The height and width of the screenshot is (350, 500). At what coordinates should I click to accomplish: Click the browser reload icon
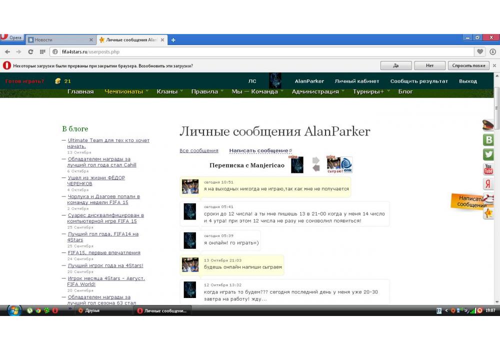pos(30,51)
